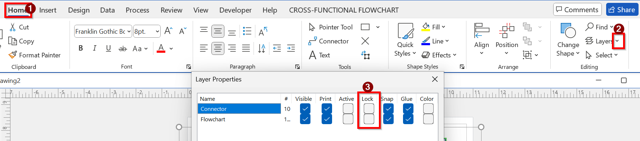This screenshot has width=640, height=141.
Task: Toggle Glue checkbox for Flowchart layer
Action: coord(408,119)
